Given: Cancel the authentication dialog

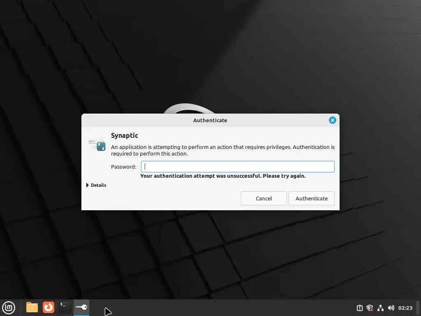Looking at the screenshot, I should [x=264, y=198].
